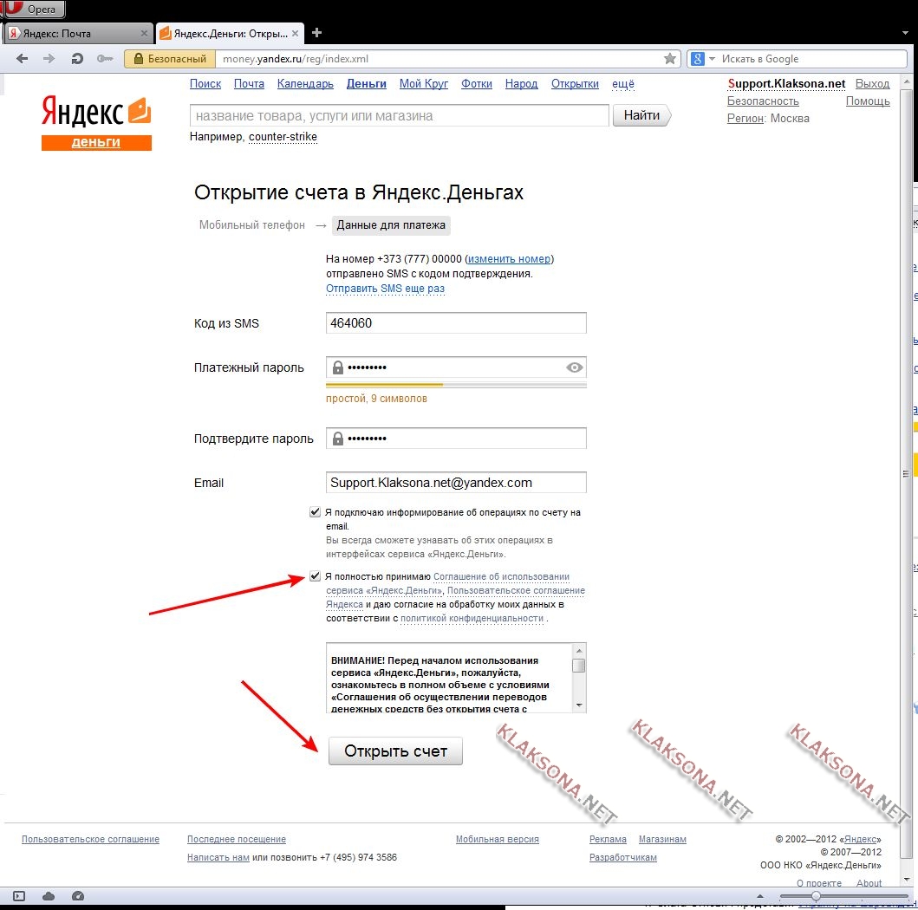Click the Opera Turbo speedometer icon

click(x=78, y=896)
